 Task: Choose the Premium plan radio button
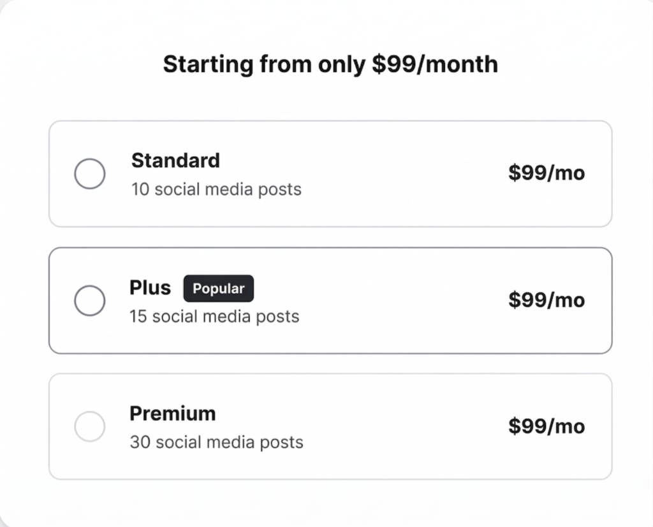tap(90, 426)
